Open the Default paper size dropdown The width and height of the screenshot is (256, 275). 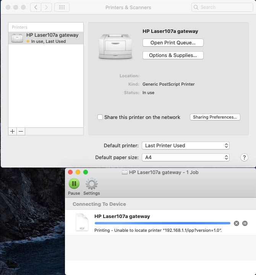[186, 158]
